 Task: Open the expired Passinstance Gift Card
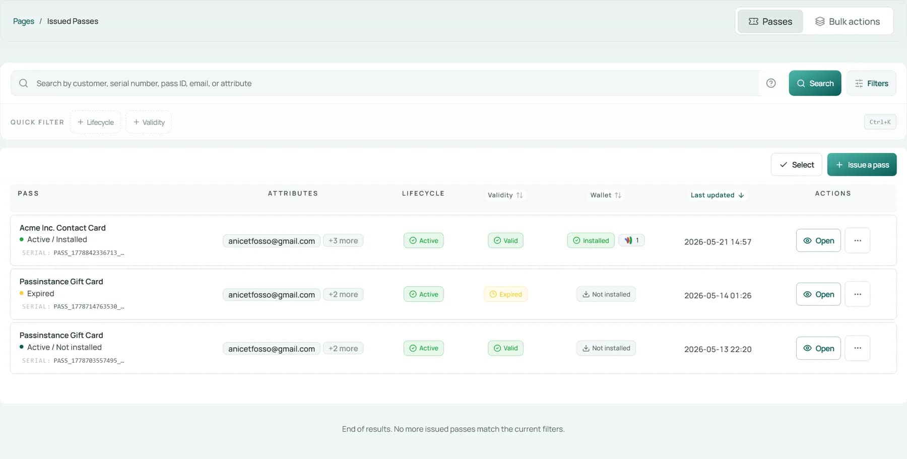pyautogui.click(x=818, y=294)
